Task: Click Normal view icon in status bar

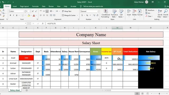Action: (x=137, y=93)
